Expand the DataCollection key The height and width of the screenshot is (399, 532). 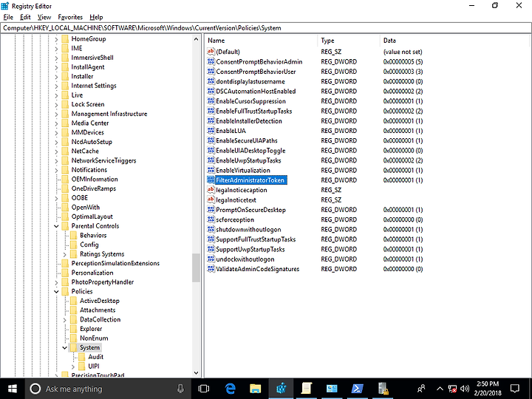65,320
